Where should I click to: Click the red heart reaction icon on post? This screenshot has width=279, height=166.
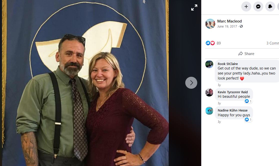coord(212,43)
